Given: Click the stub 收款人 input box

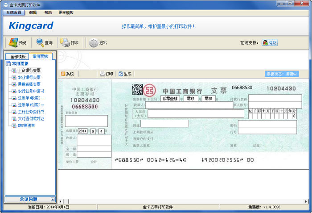Looking at the screenshot, I should click(94, 140).
